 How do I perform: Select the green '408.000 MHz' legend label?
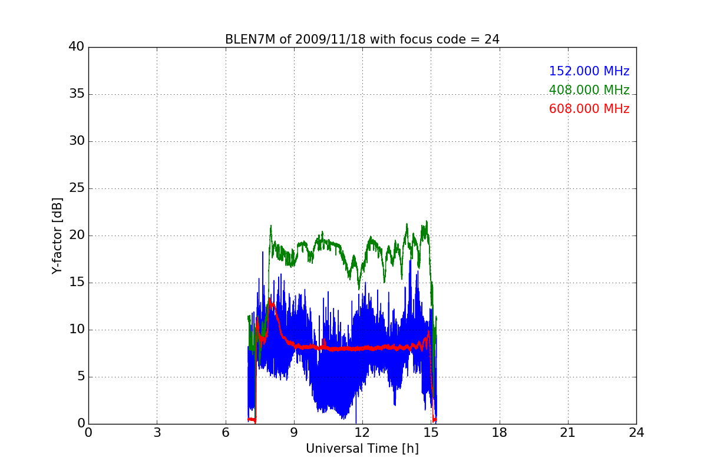click(589, 90)
